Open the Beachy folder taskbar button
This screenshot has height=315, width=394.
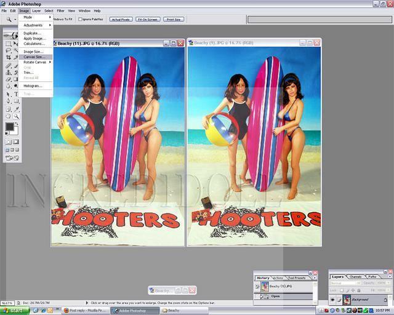183,311
